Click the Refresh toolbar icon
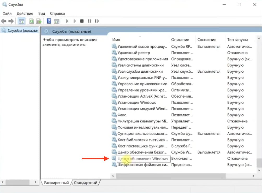 pyautogui.click(x=31, y=21)
